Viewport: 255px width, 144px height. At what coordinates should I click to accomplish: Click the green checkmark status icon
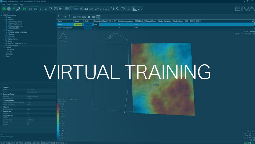click(4, 9)
